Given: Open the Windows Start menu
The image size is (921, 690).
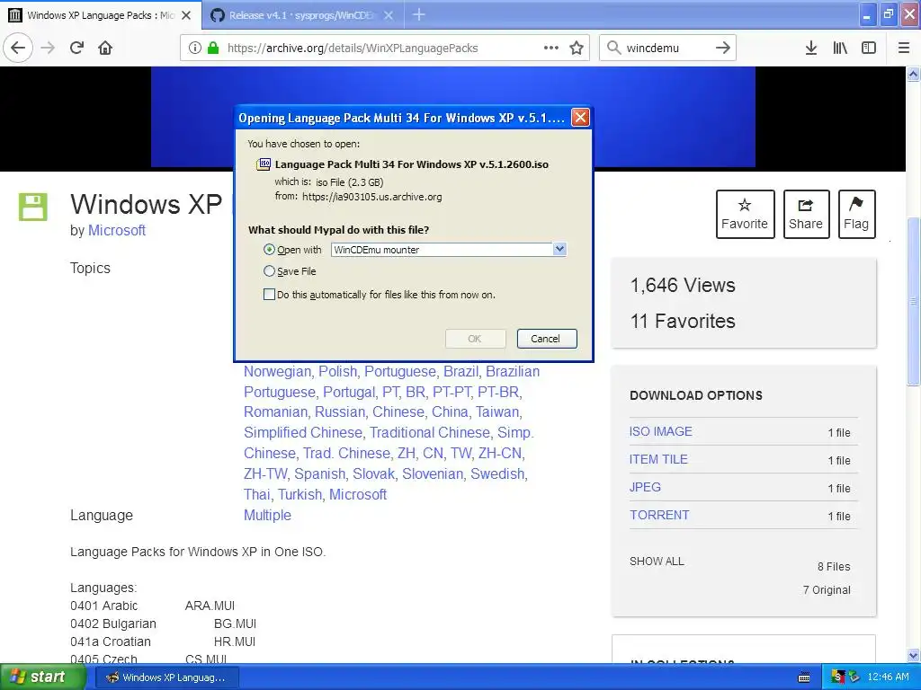Looking at the screenshot, I should coord(42,677).
